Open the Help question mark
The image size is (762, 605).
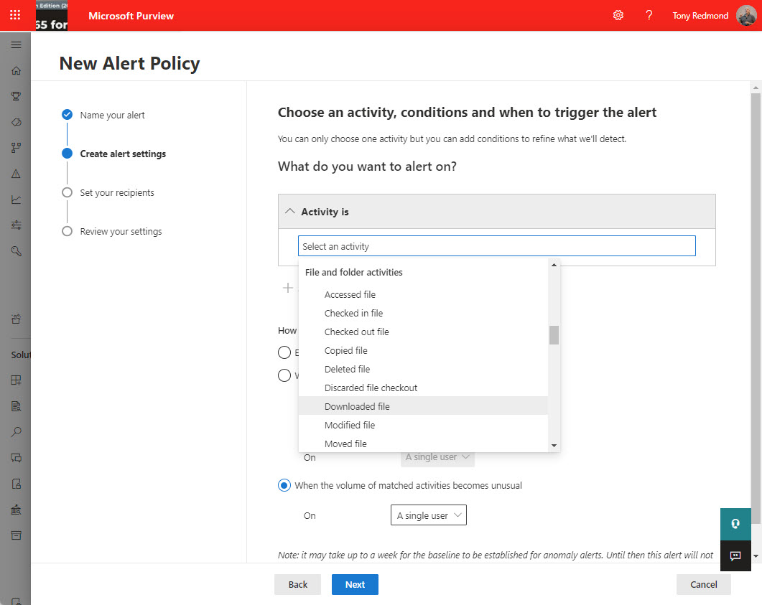coord(649,14)
